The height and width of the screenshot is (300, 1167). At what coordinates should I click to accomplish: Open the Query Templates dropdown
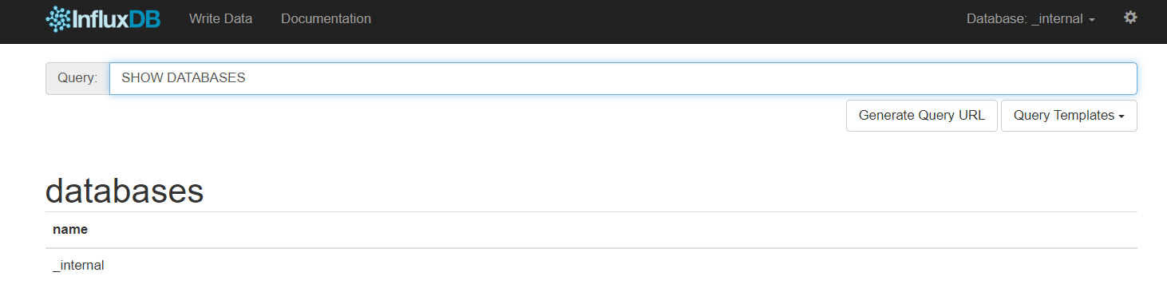[x=1069, y=116]
